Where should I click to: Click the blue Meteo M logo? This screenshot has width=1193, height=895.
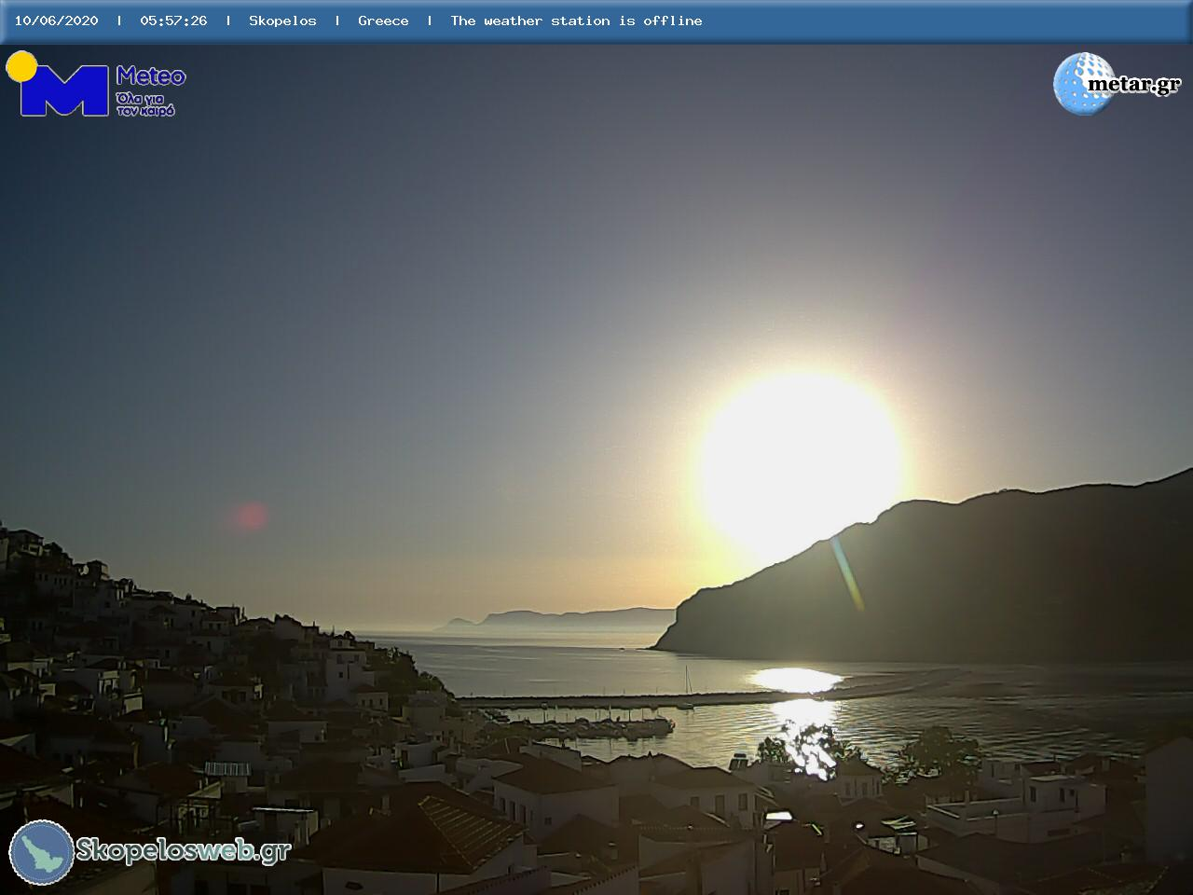63,91
